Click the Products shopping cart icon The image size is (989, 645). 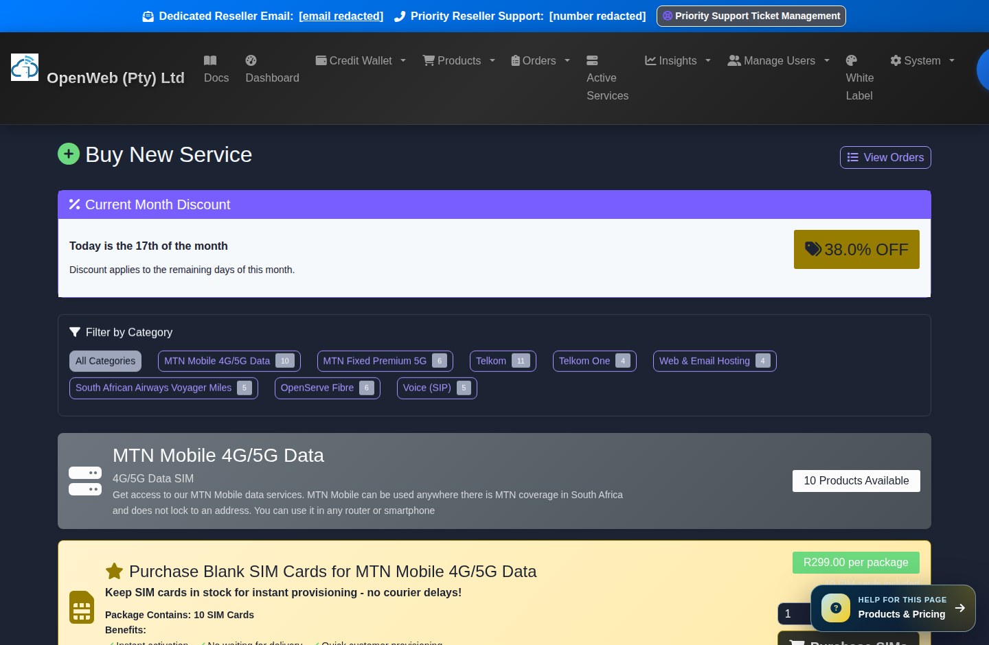tap(429, 60)
